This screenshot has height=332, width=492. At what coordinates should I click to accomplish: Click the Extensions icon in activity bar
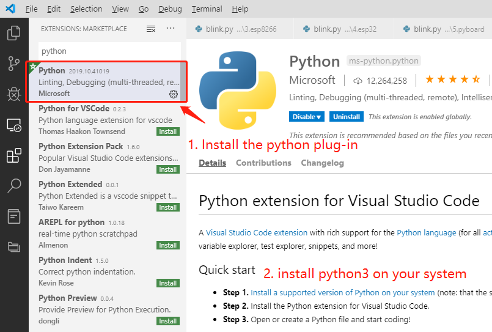(13, 156)
